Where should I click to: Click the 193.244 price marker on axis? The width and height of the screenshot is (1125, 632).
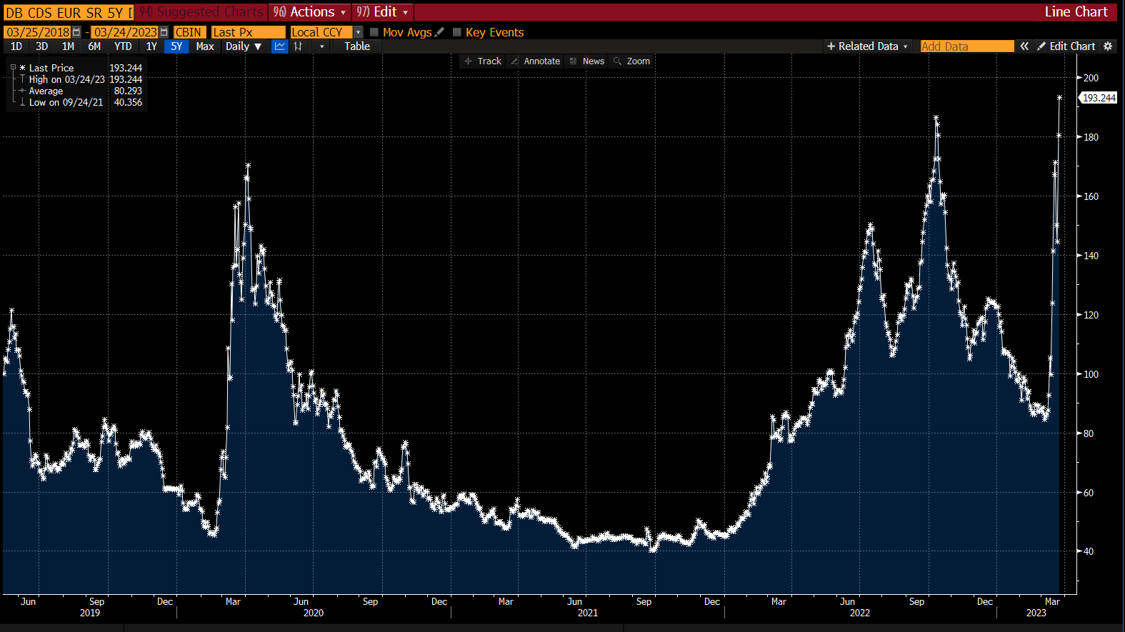tap(1098, 98)
